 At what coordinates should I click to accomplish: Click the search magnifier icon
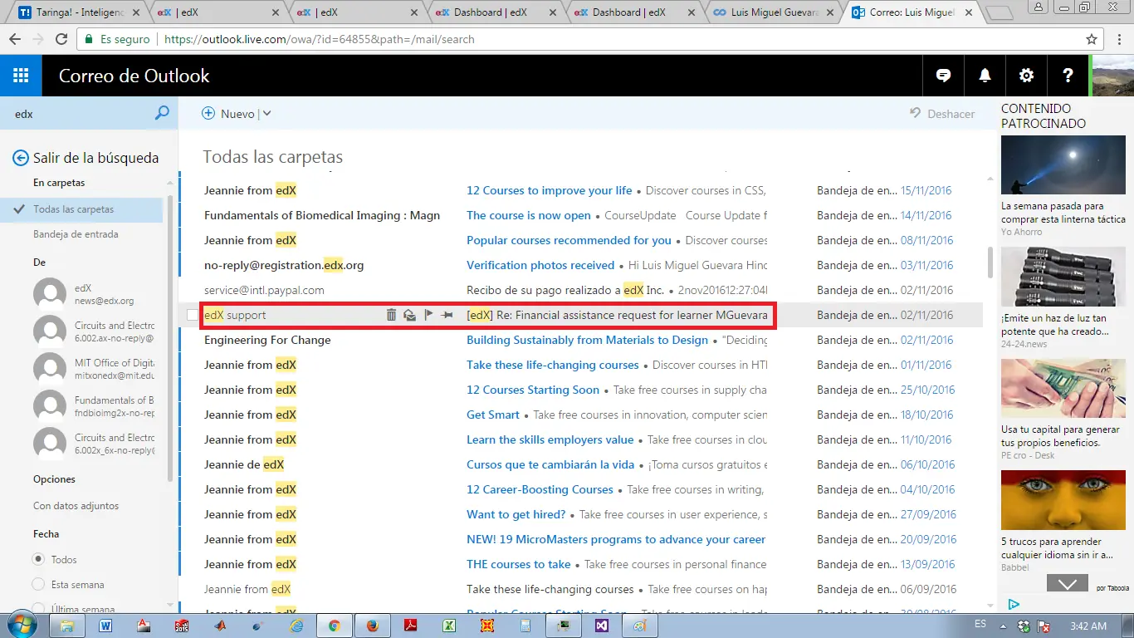(162, 113)
